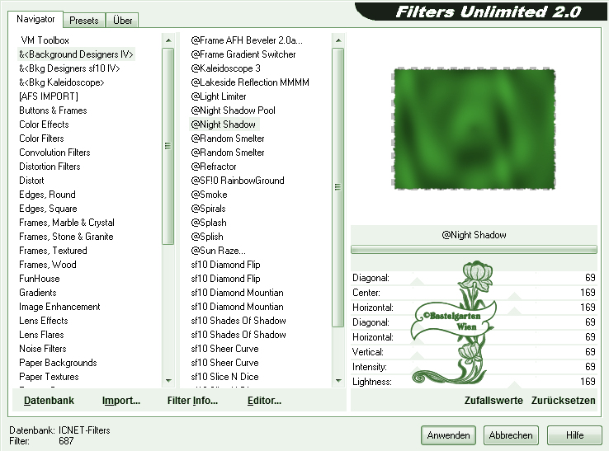Select highlighted @Night Shadow filter in list
Viewport: 609px width, 451px height.
224,124
